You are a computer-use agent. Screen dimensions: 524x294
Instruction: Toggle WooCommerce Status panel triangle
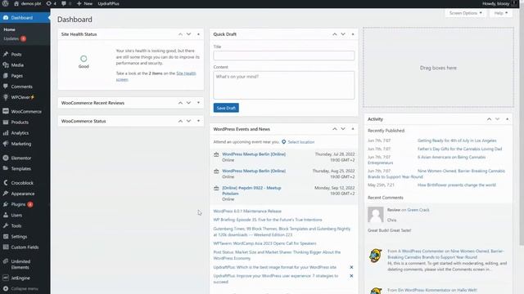click(x=198, y=121)
